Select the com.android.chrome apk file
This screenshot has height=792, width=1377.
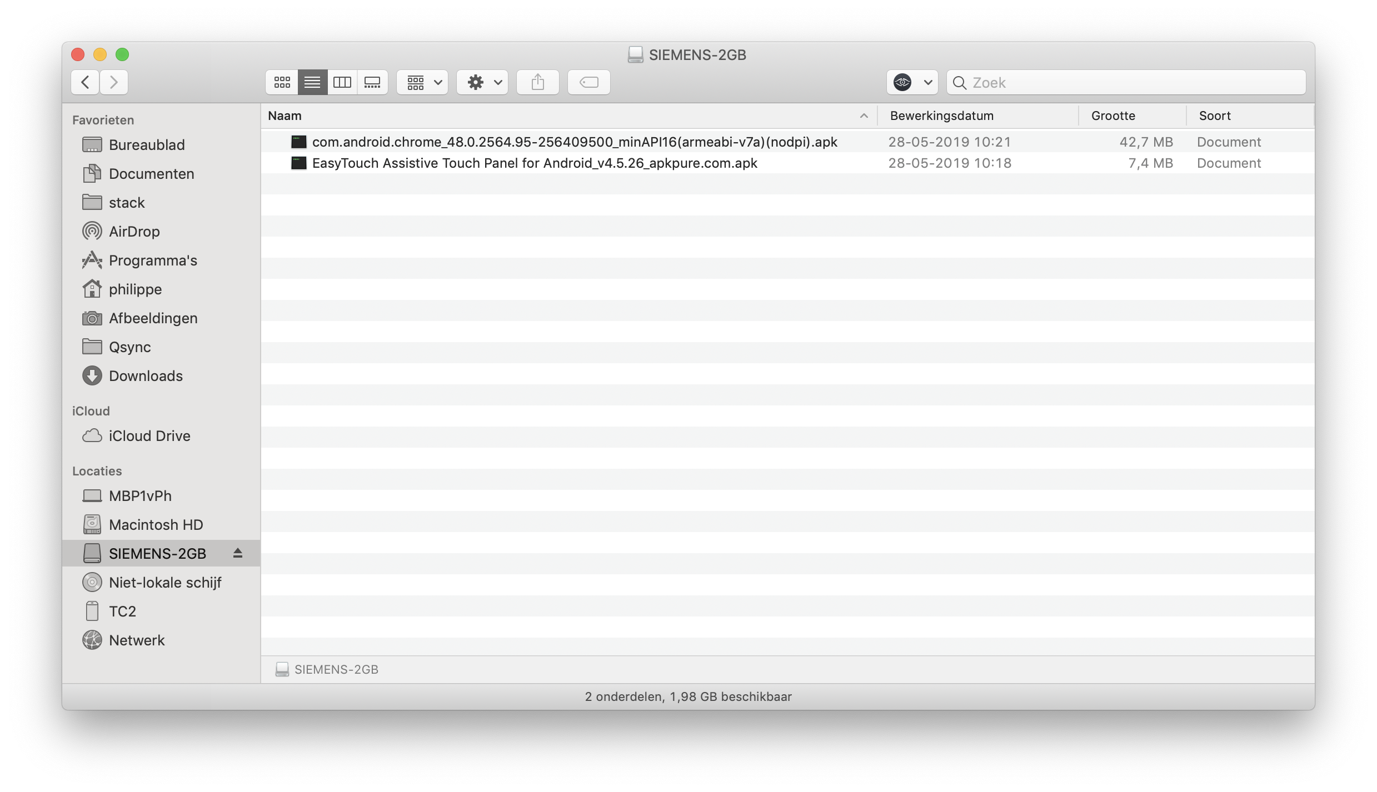pyautogui.click(x=574, y=142)
